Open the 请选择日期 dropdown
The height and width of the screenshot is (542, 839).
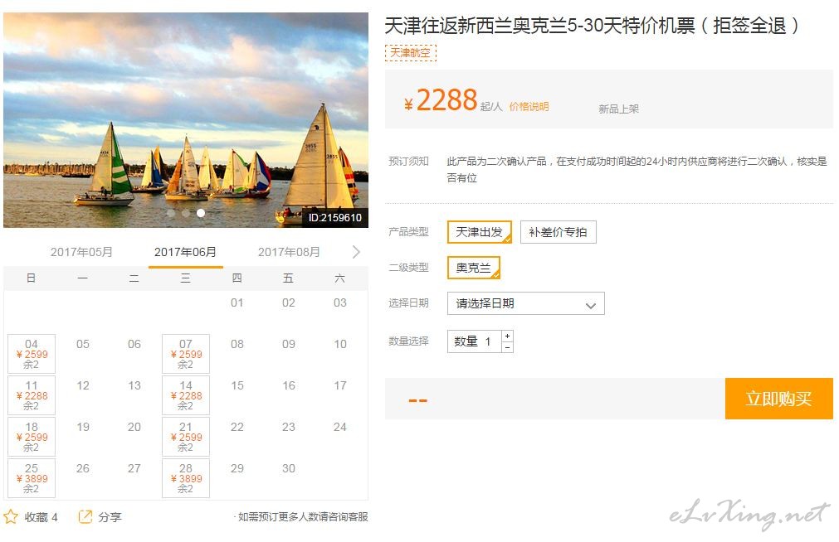(x=526, y=303)
